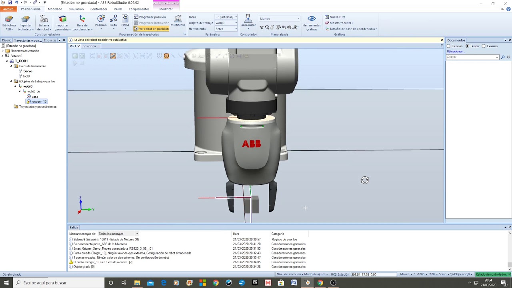The width and height of the screenshot is (512, 288).
Task: Open Base de coordenadas tool
Action: pyautogui.click(x=82, y=23)
